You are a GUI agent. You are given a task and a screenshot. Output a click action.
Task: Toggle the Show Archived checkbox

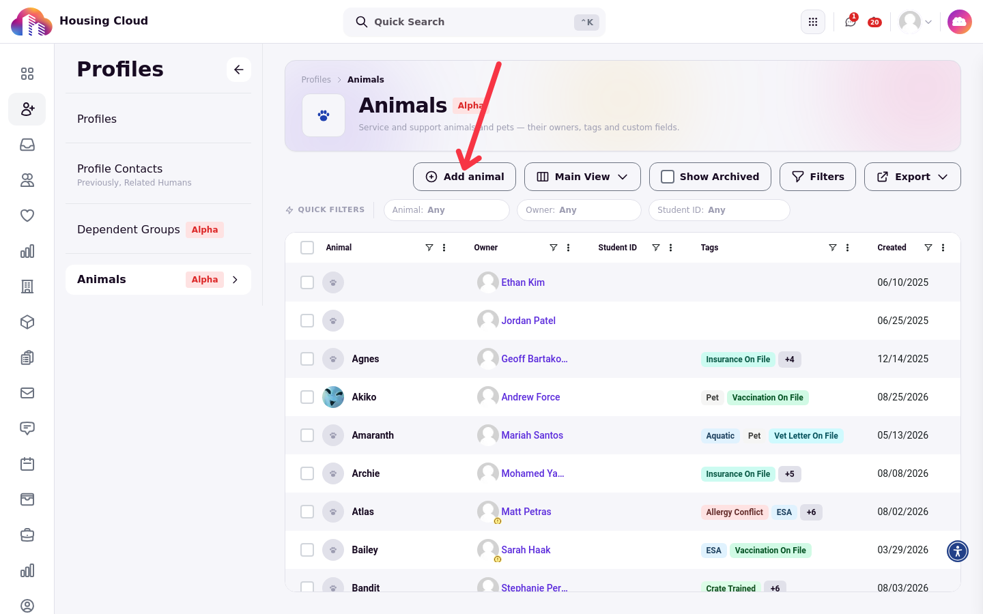(x=668, y=177)
